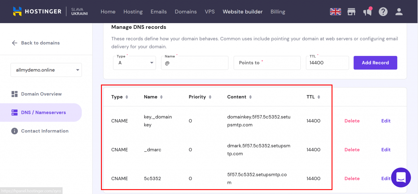Delete the _dmarc CNAME record
This screenshot has height=194, width=418.
pyautogui.click(x=352, y=150)
